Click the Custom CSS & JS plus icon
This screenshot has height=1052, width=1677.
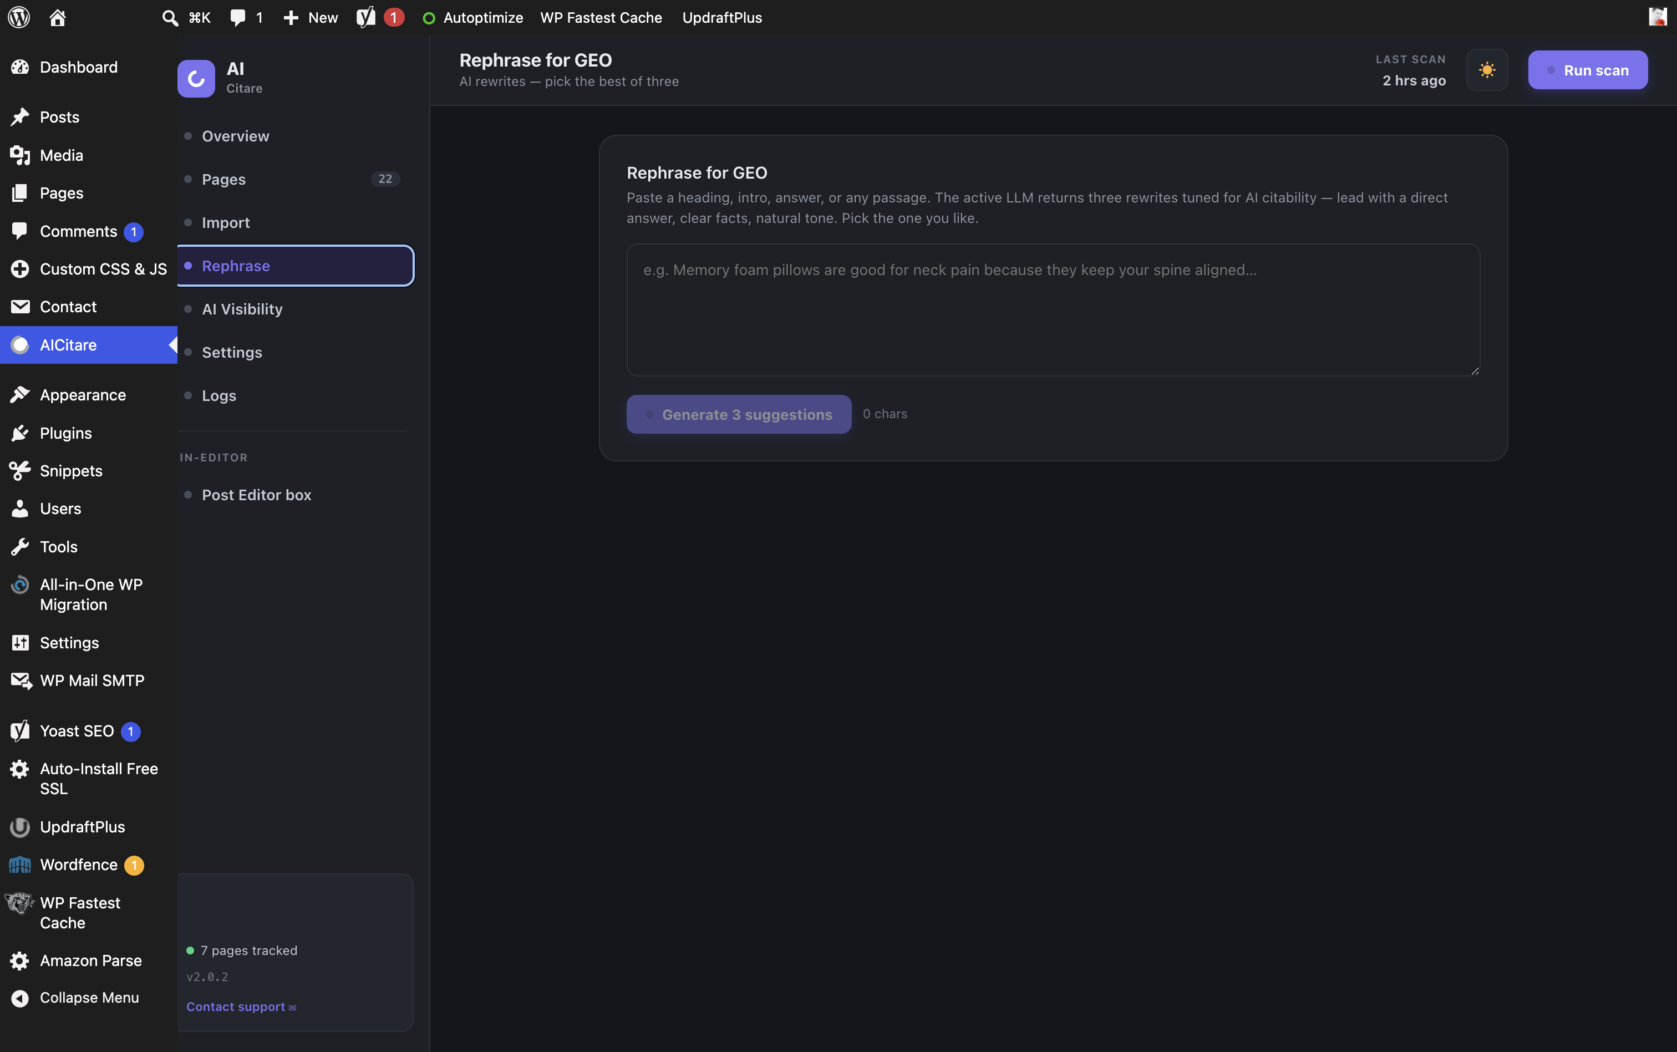point(20,268)
